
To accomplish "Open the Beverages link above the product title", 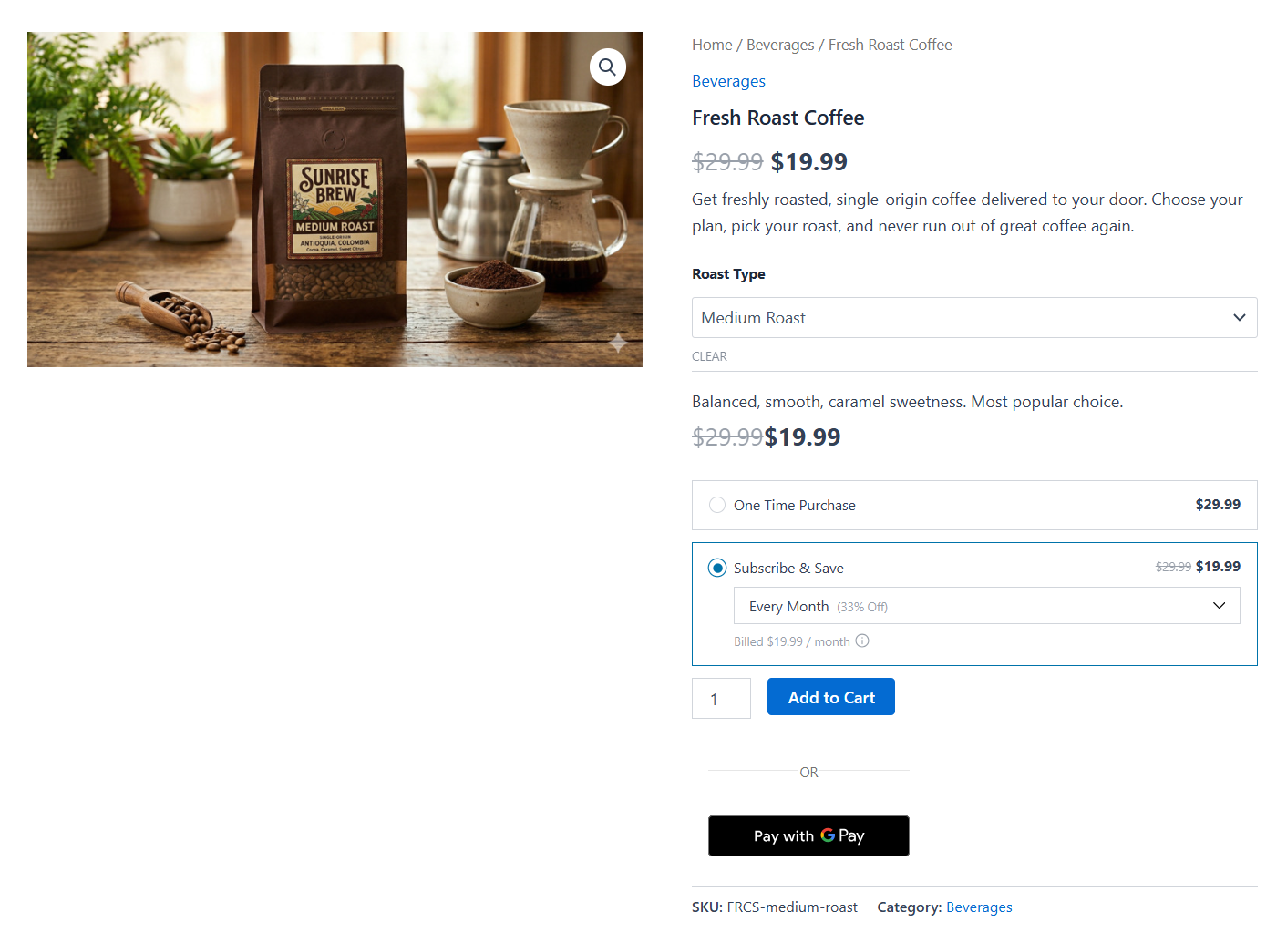I will click(728, 81).
